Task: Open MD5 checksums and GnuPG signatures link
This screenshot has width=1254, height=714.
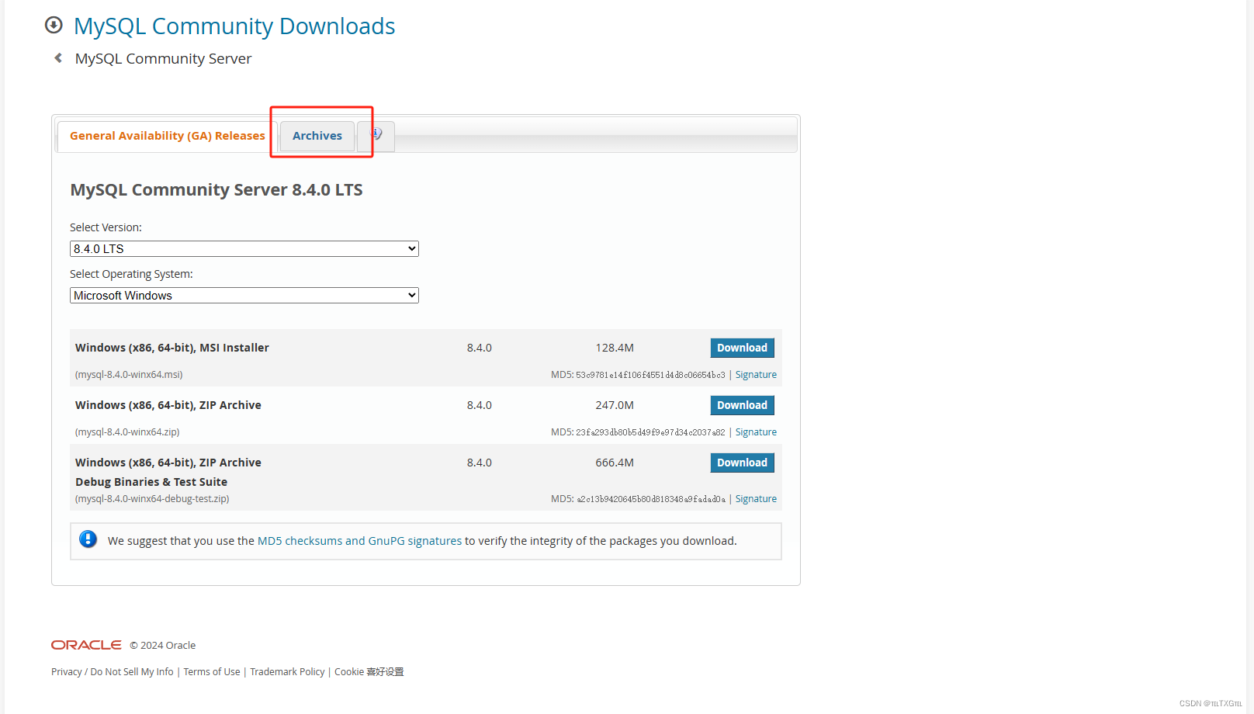Action: point(359,541)
